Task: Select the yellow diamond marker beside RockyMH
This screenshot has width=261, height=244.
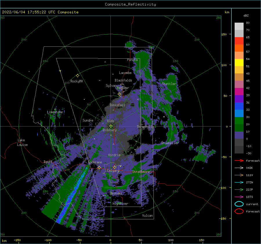Action: tap(77, 76)
